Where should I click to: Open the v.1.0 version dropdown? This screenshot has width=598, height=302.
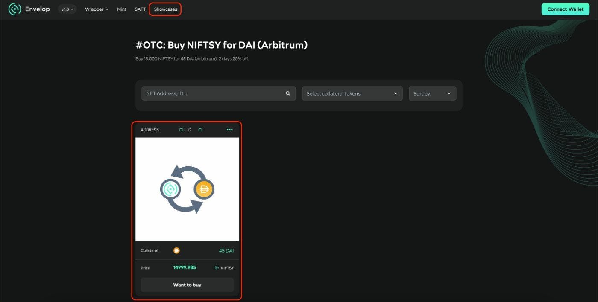coord(67,9)
